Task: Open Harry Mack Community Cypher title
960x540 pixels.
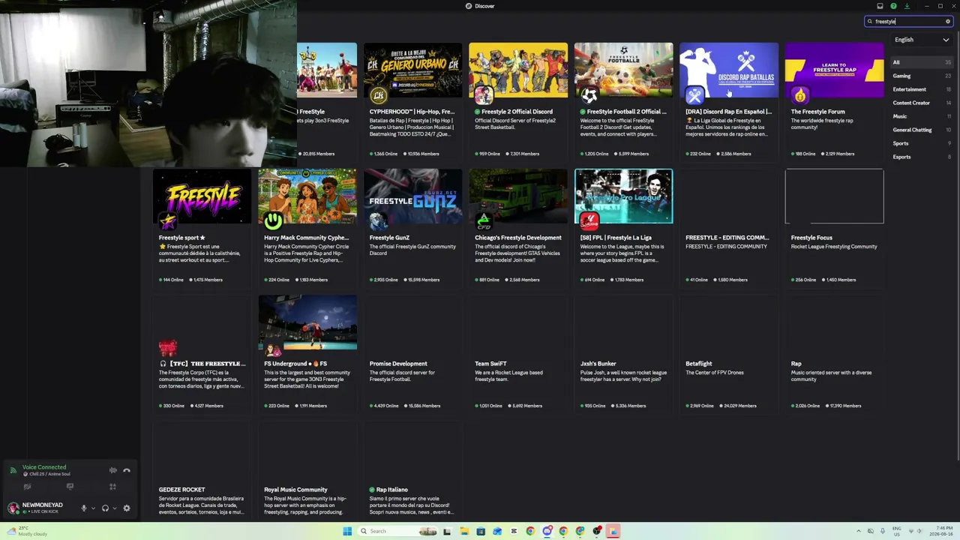Action: (x=306, y=238)
